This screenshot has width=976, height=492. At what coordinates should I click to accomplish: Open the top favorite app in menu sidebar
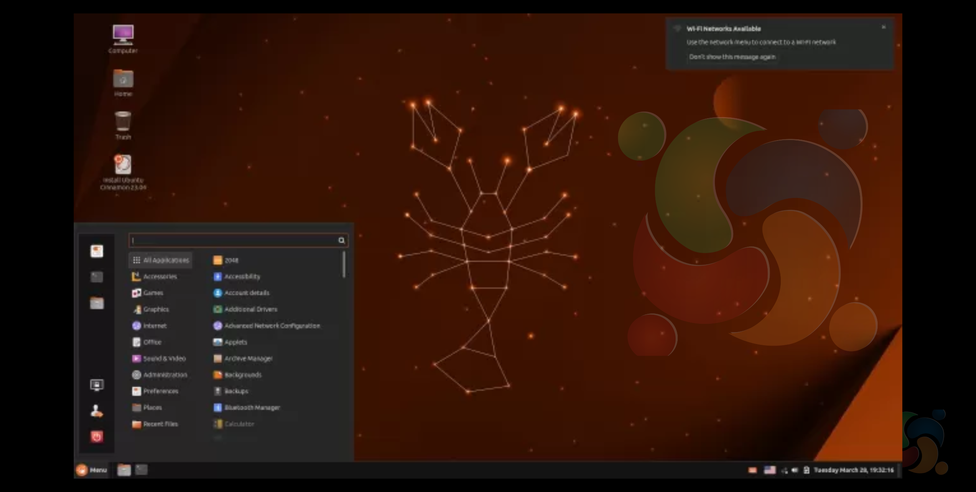tap(97, 251)
